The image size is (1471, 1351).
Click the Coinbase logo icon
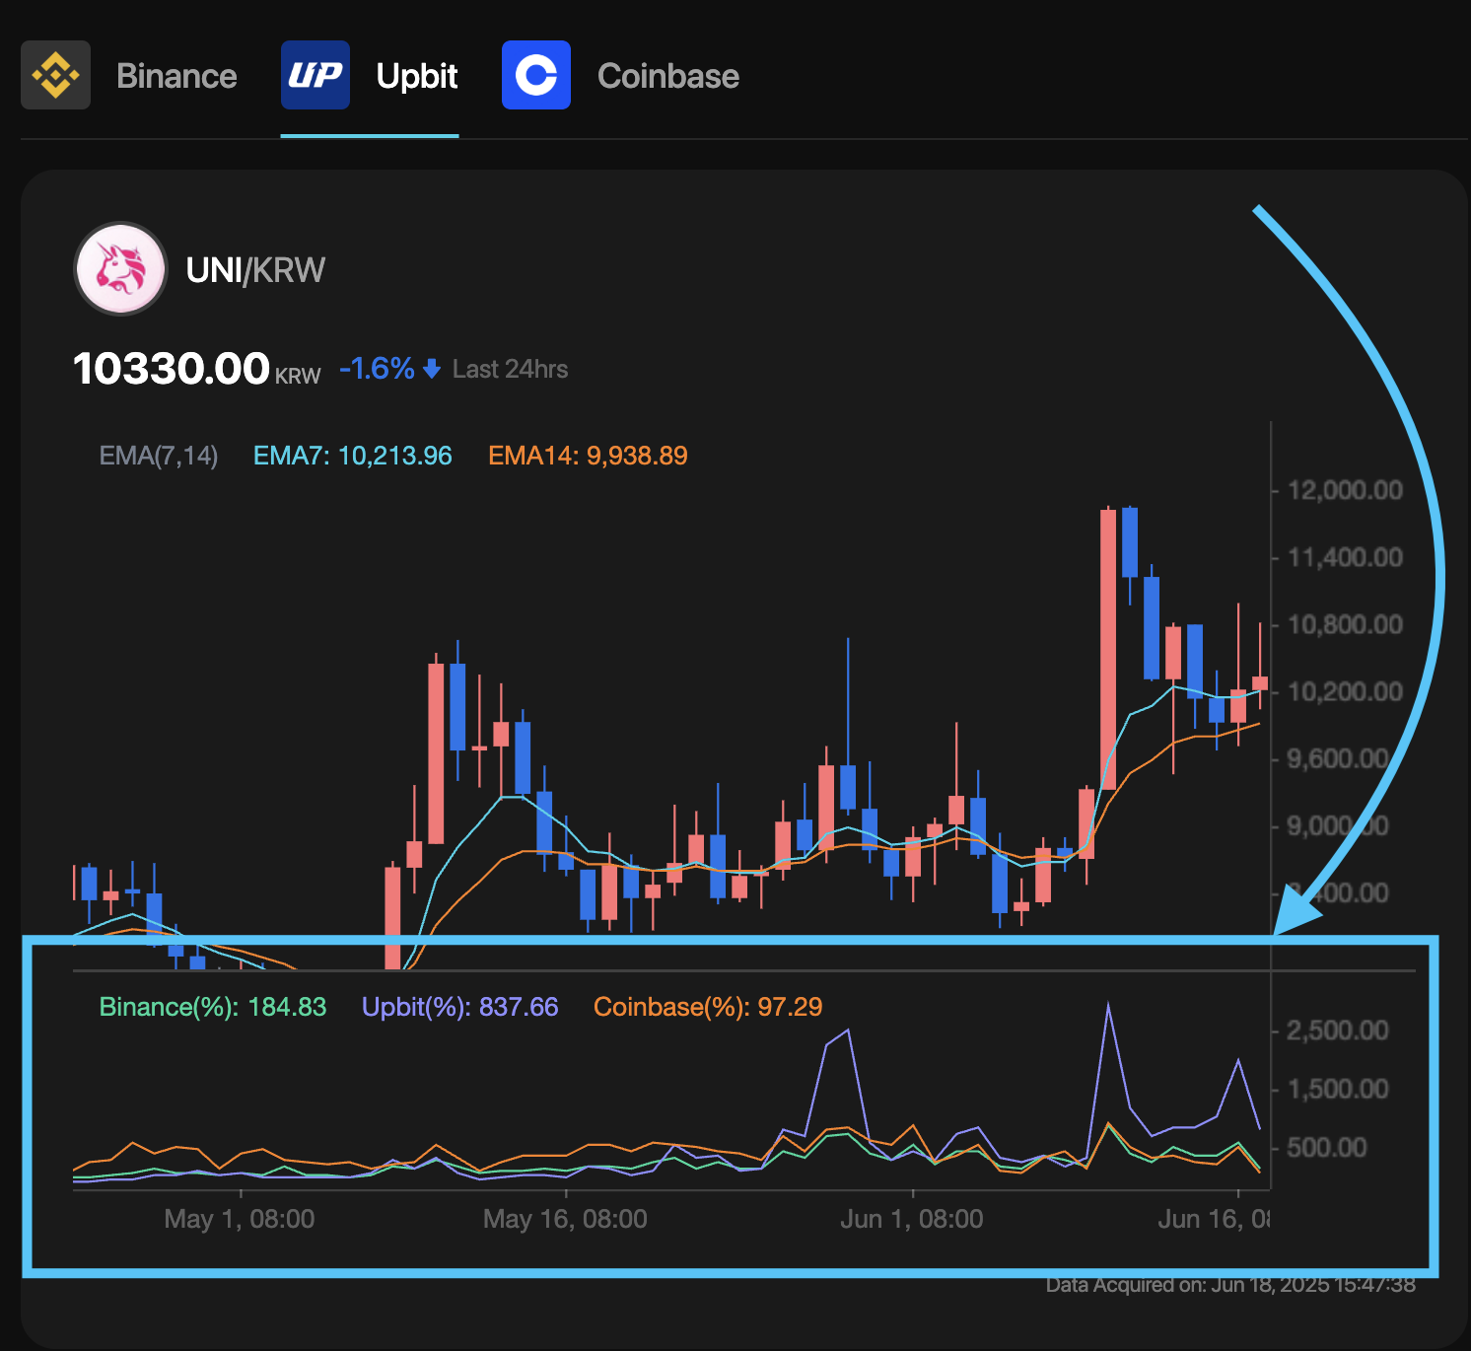[536, 75]
